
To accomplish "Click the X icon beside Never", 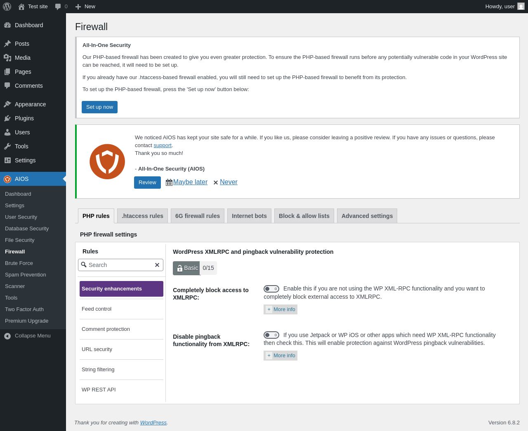I will [x=216, y=183].
